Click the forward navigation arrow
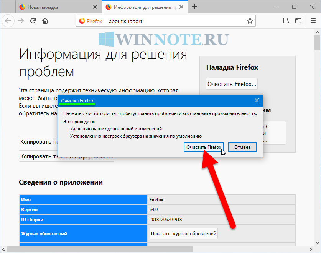This screenshot has height=253, width=321. 21,21
